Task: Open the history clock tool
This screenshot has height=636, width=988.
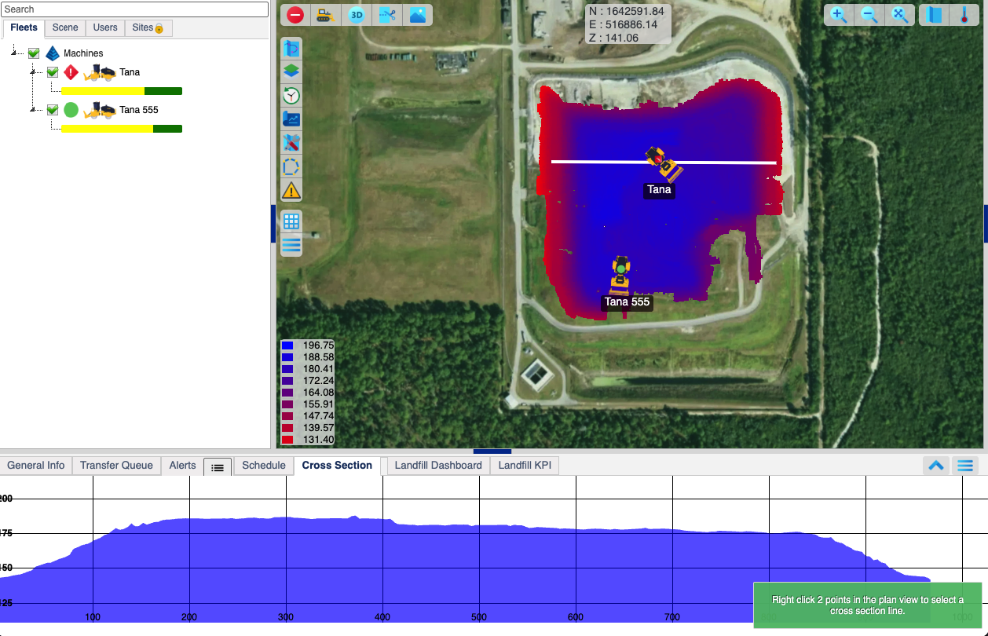Action: [x=291, y=96]
